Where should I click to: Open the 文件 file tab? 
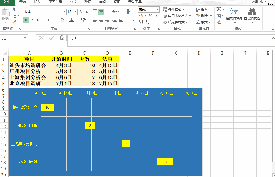(x=7, y=2)
